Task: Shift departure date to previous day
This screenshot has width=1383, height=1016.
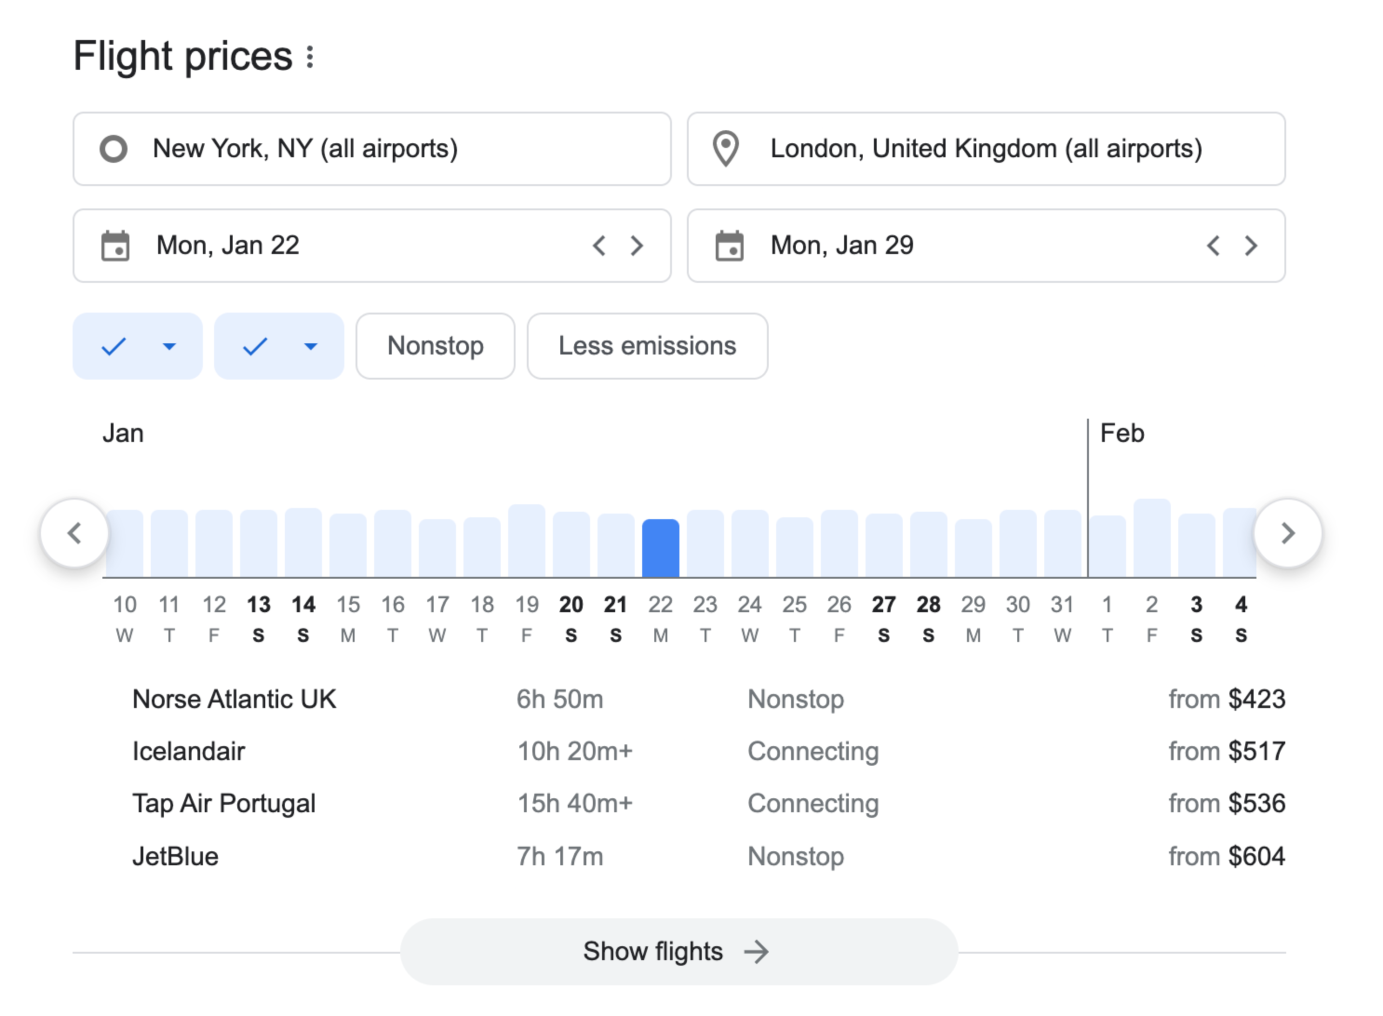Action: pyautogui.click(x=599, y=246)
